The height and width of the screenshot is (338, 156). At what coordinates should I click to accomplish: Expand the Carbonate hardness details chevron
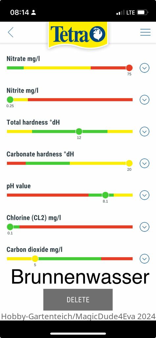point(144,164)
